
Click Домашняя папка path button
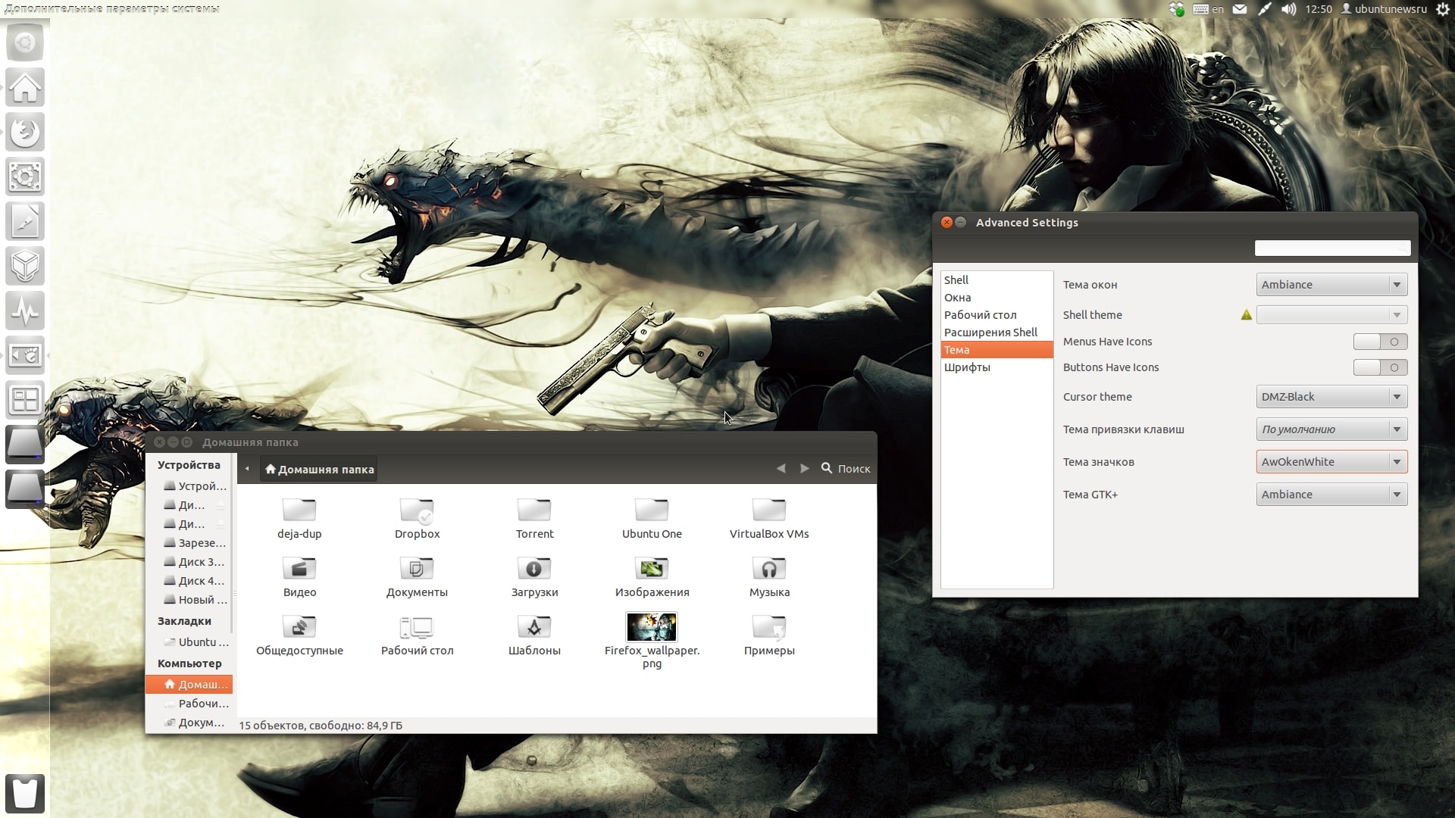pos(319,470)
